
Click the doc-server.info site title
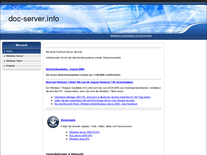pos(34,18)
